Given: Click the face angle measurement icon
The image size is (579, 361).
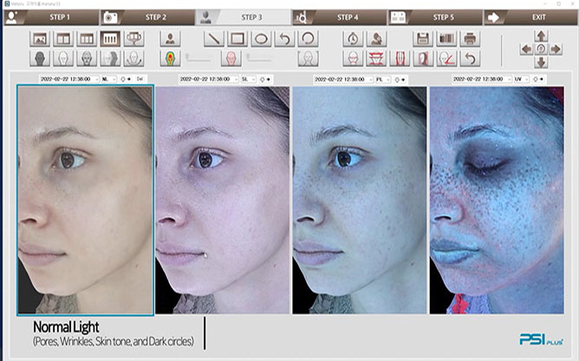Looking at the screenshot, I should pos(446,58).
